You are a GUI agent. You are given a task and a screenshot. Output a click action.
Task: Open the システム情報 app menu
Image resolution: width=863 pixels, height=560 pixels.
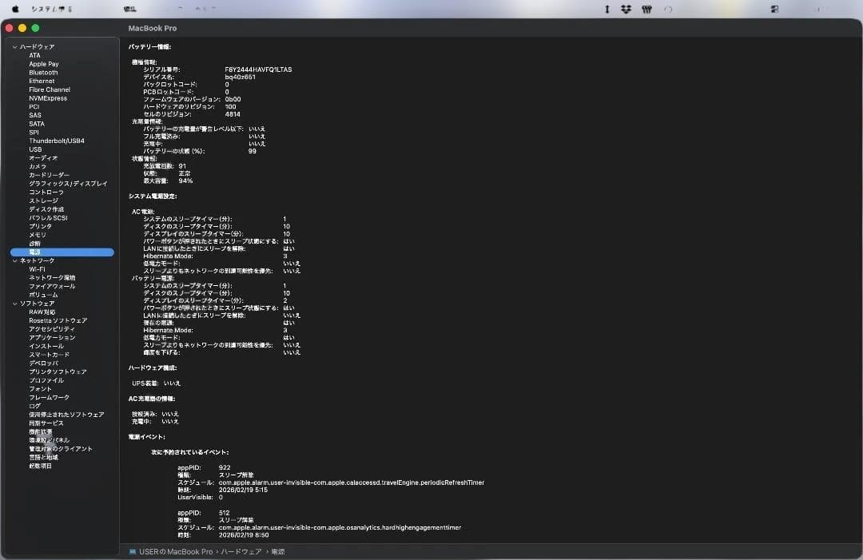point(52,9)
